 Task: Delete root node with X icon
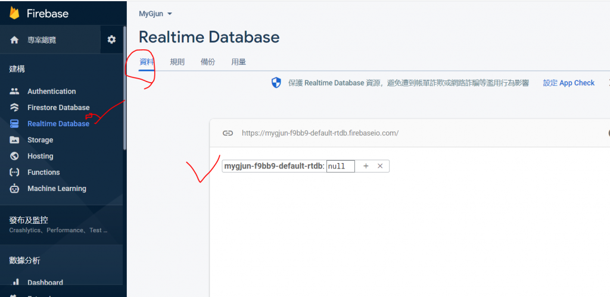coord(380,166)
